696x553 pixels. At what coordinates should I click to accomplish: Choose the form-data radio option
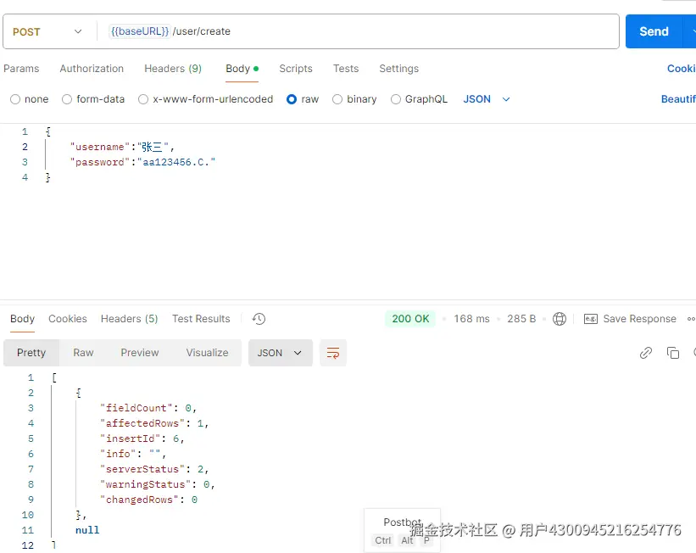pos(67,99)
